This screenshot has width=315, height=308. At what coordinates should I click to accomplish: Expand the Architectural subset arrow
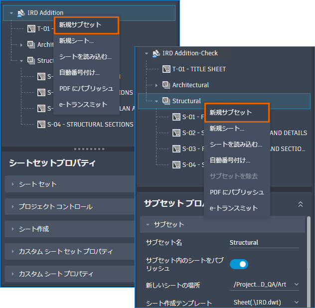[x=157, y=85]
